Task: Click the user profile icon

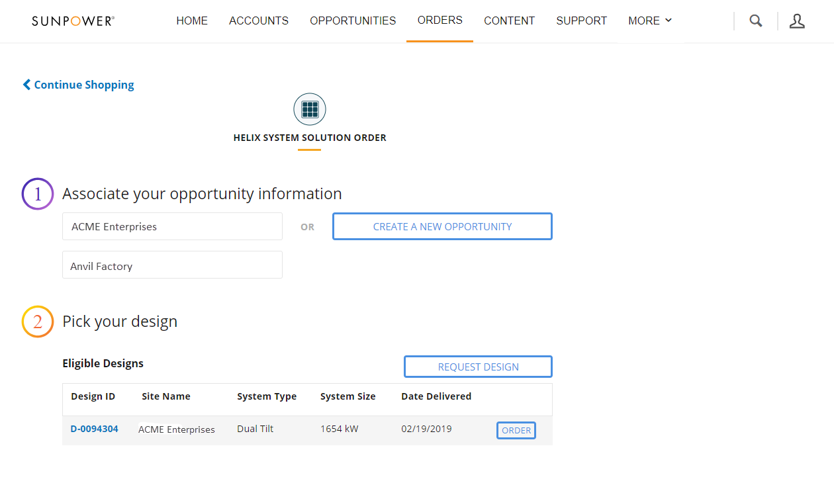Action: (797, 21)
